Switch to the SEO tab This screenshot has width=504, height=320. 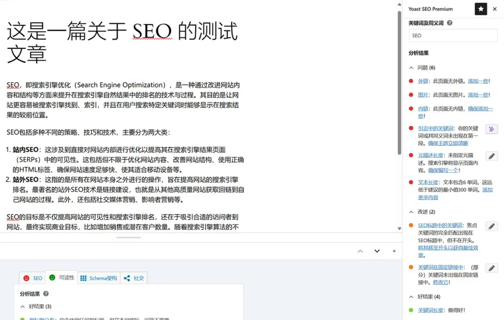pos(31,278)
